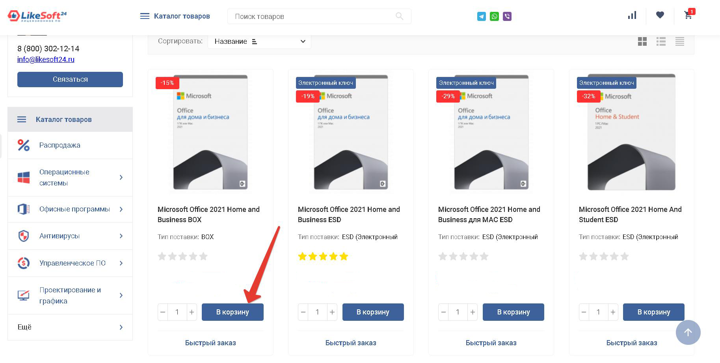Expand Антивирусы category arrow
Screen dimensions: 720x363
121,236
